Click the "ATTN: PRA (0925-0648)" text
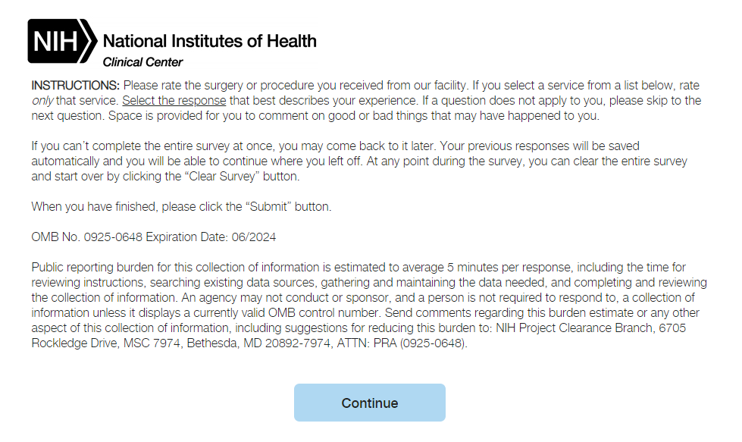This screenshot has height=442, width=742. tap(406, 343)
